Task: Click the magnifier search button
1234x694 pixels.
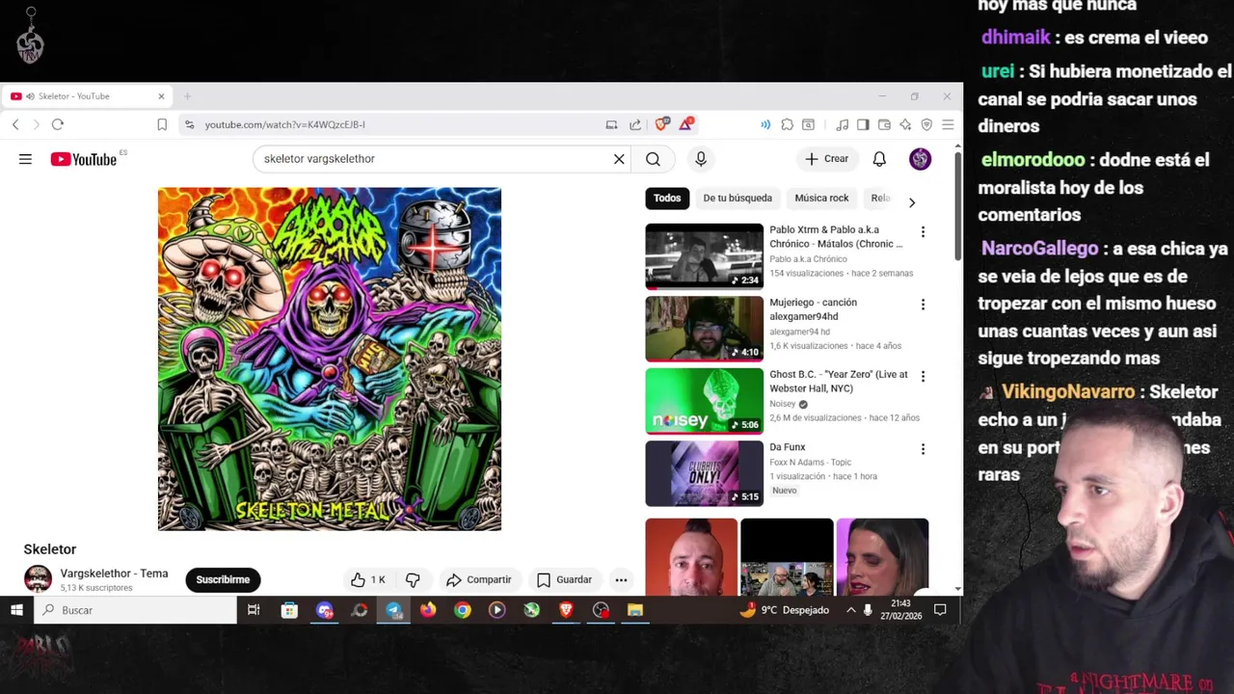Action: click(653, 159)
